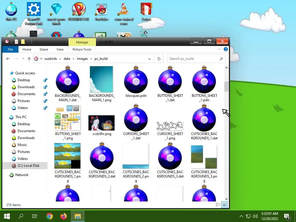Select CURSORS_SHEET_1.png thumbnail

(x=170, y=126)
